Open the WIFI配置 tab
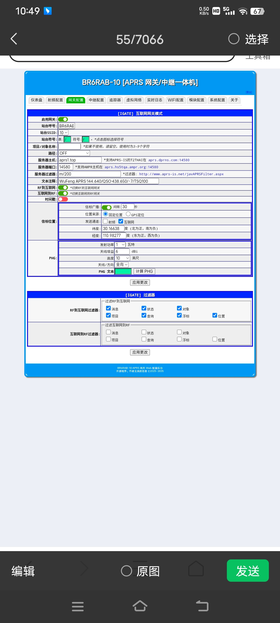The height and width of the screenshot is (623, 280). [176, 100]
